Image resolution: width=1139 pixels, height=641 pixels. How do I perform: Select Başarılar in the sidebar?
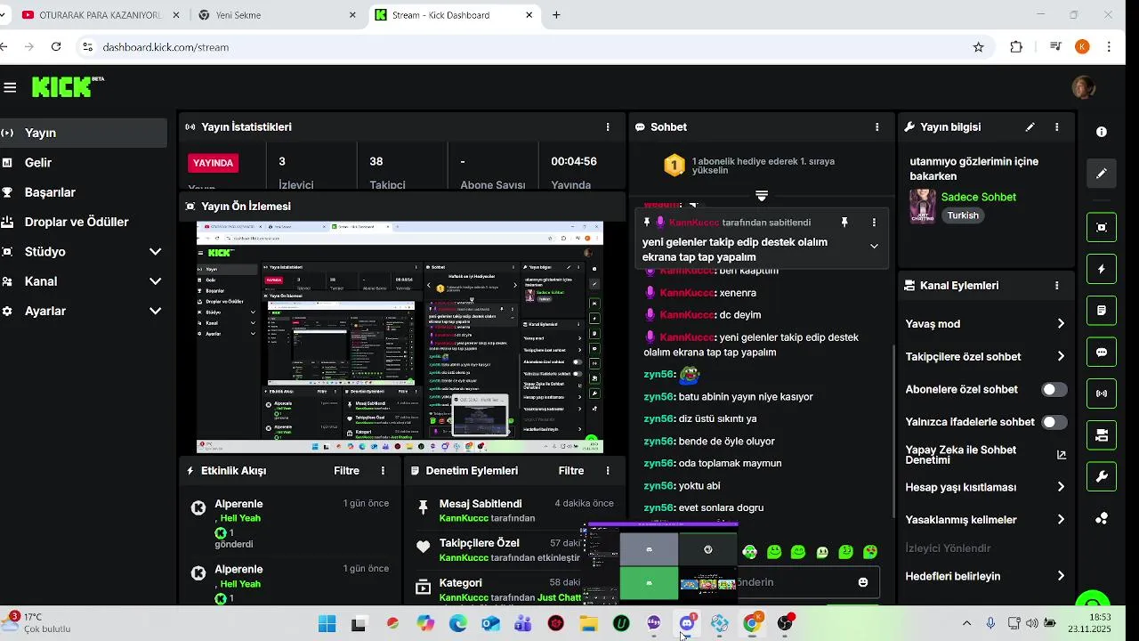[84, 192]
